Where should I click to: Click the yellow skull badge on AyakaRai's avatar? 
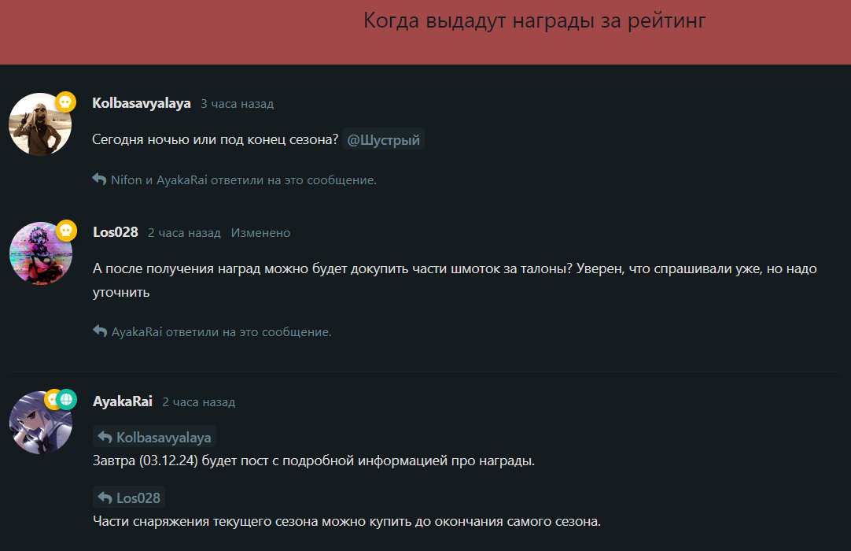(52, 399)
